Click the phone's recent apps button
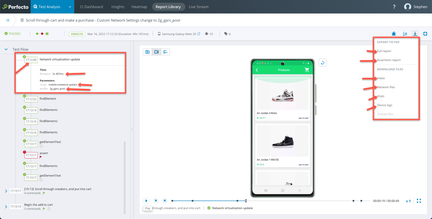 point(266,190)
